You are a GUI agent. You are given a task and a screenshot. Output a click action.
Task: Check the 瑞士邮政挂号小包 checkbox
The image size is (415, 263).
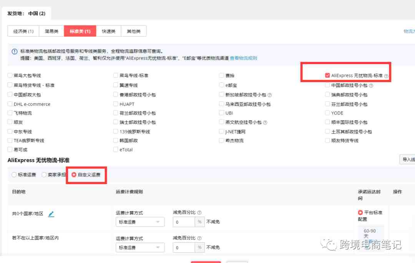(x=116, y=122)
